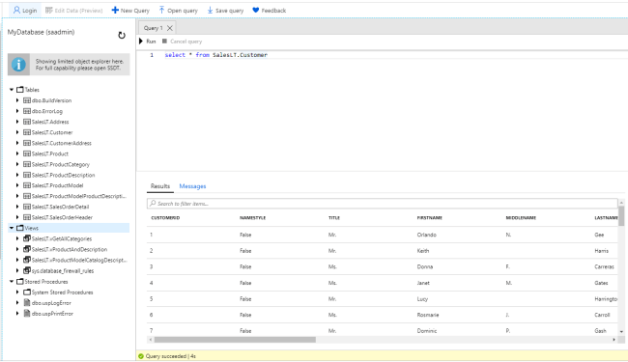This screenshot has width=628, height=362.
Task: Open the Messages tab
Action: [192, 186]
